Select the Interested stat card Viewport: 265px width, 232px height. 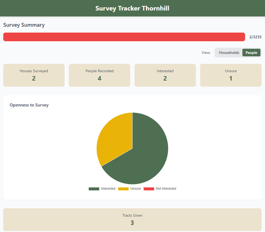point(165,75)
